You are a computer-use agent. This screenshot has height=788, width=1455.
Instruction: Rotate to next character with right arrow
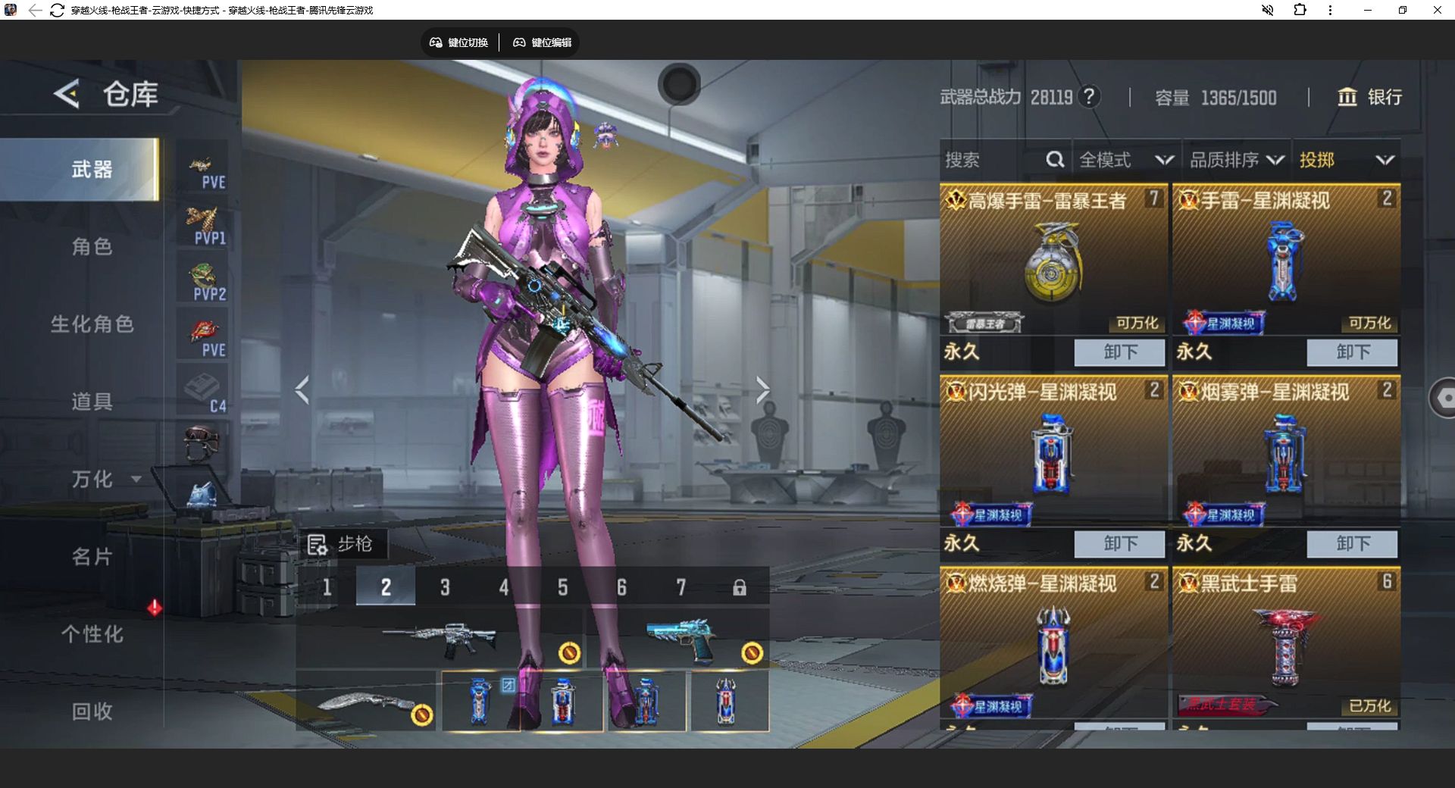[x=762, y=390]
